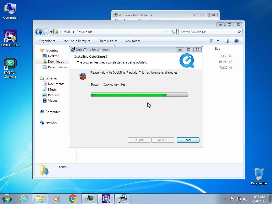272x204 pixels.
Task: Open Explorer help icon
Action: [x=237, y=41]
